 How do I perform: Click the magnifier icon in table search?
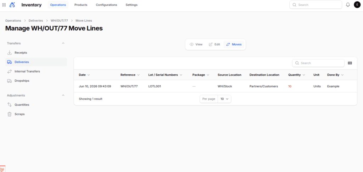297,63
